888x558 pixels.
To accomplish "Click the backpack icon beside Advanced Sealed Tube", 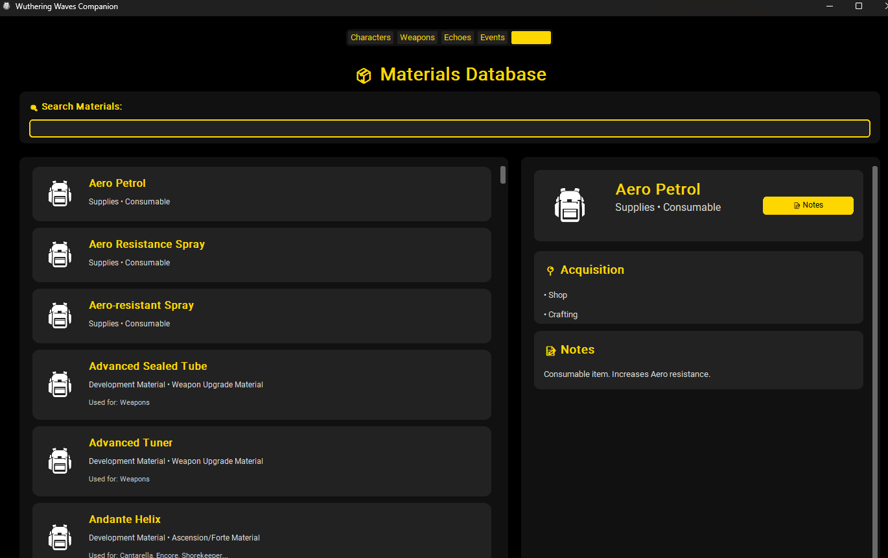I will (60, 384).
